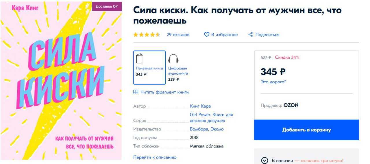Open the Бомбора publisher link
This screenshot has width=370, height=164.
(x=199, y=129)
